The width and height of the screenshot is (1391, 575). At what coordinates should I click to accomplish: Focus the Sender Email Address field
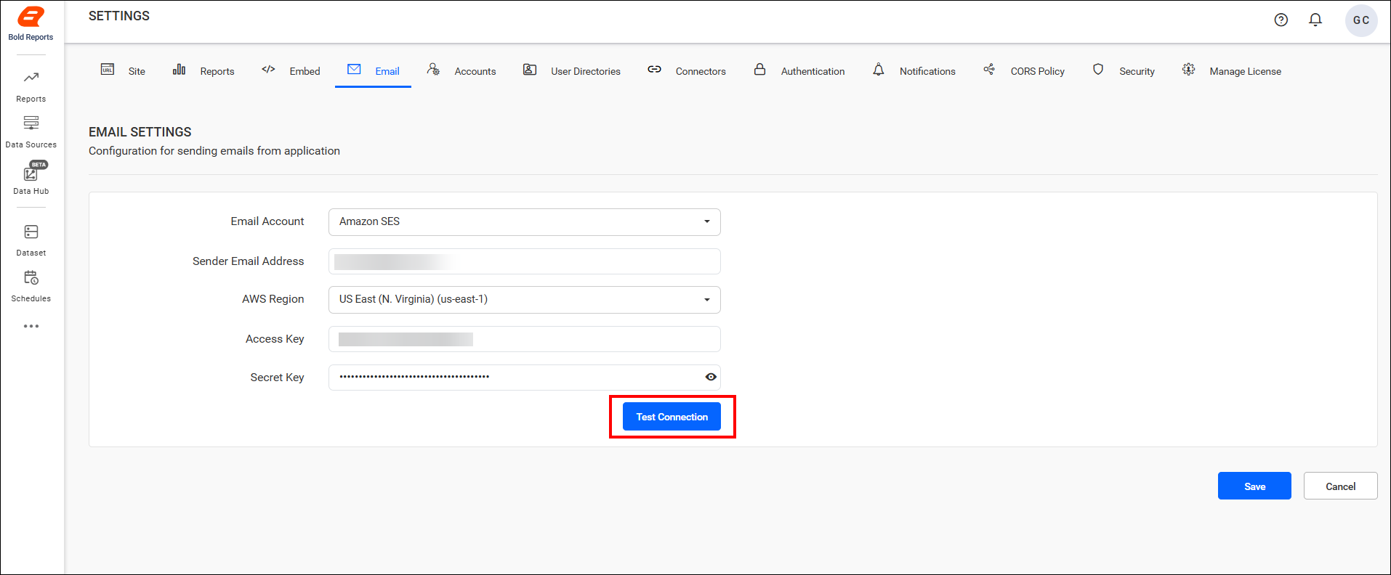[525, 261]
